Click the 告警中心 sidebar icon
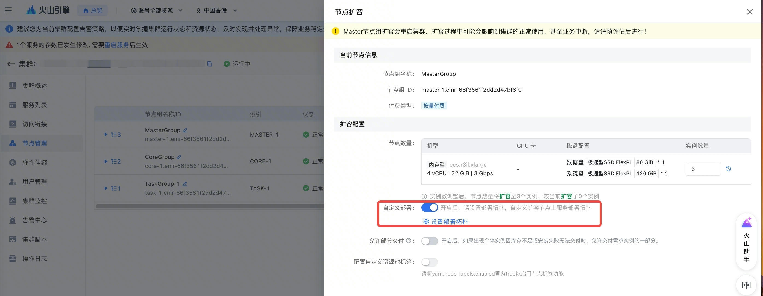The image size is (763, 296). 13,220
